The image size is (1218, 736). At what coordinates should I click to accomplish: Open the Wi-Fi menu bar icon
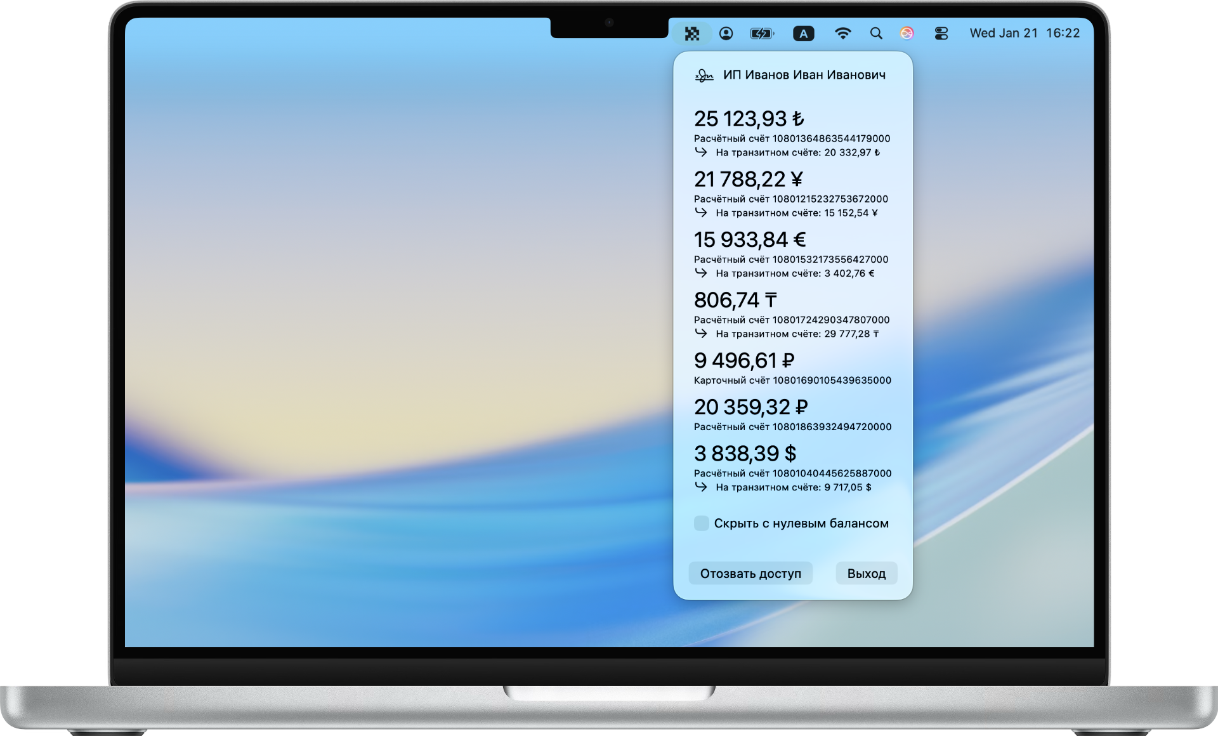pyautogui.click(x=842, y=34)
